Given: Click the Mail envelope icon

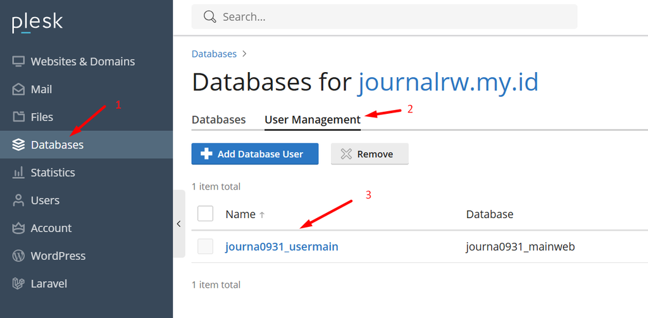Looking at the screenshot, I should pyautogui.click(x=18, y=89).
